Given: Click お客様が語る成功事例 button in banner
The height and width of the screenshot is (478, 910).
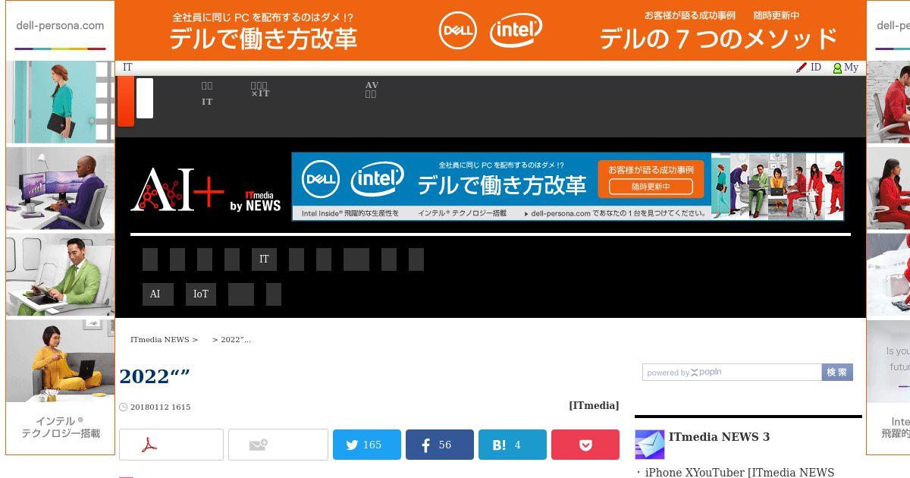Looking at the screenshot, I should pyautogui.click(x=651, y=178).
